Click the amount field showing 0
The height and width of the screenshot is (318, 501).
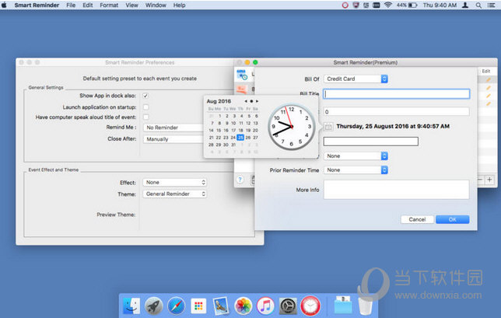(397, 112)
